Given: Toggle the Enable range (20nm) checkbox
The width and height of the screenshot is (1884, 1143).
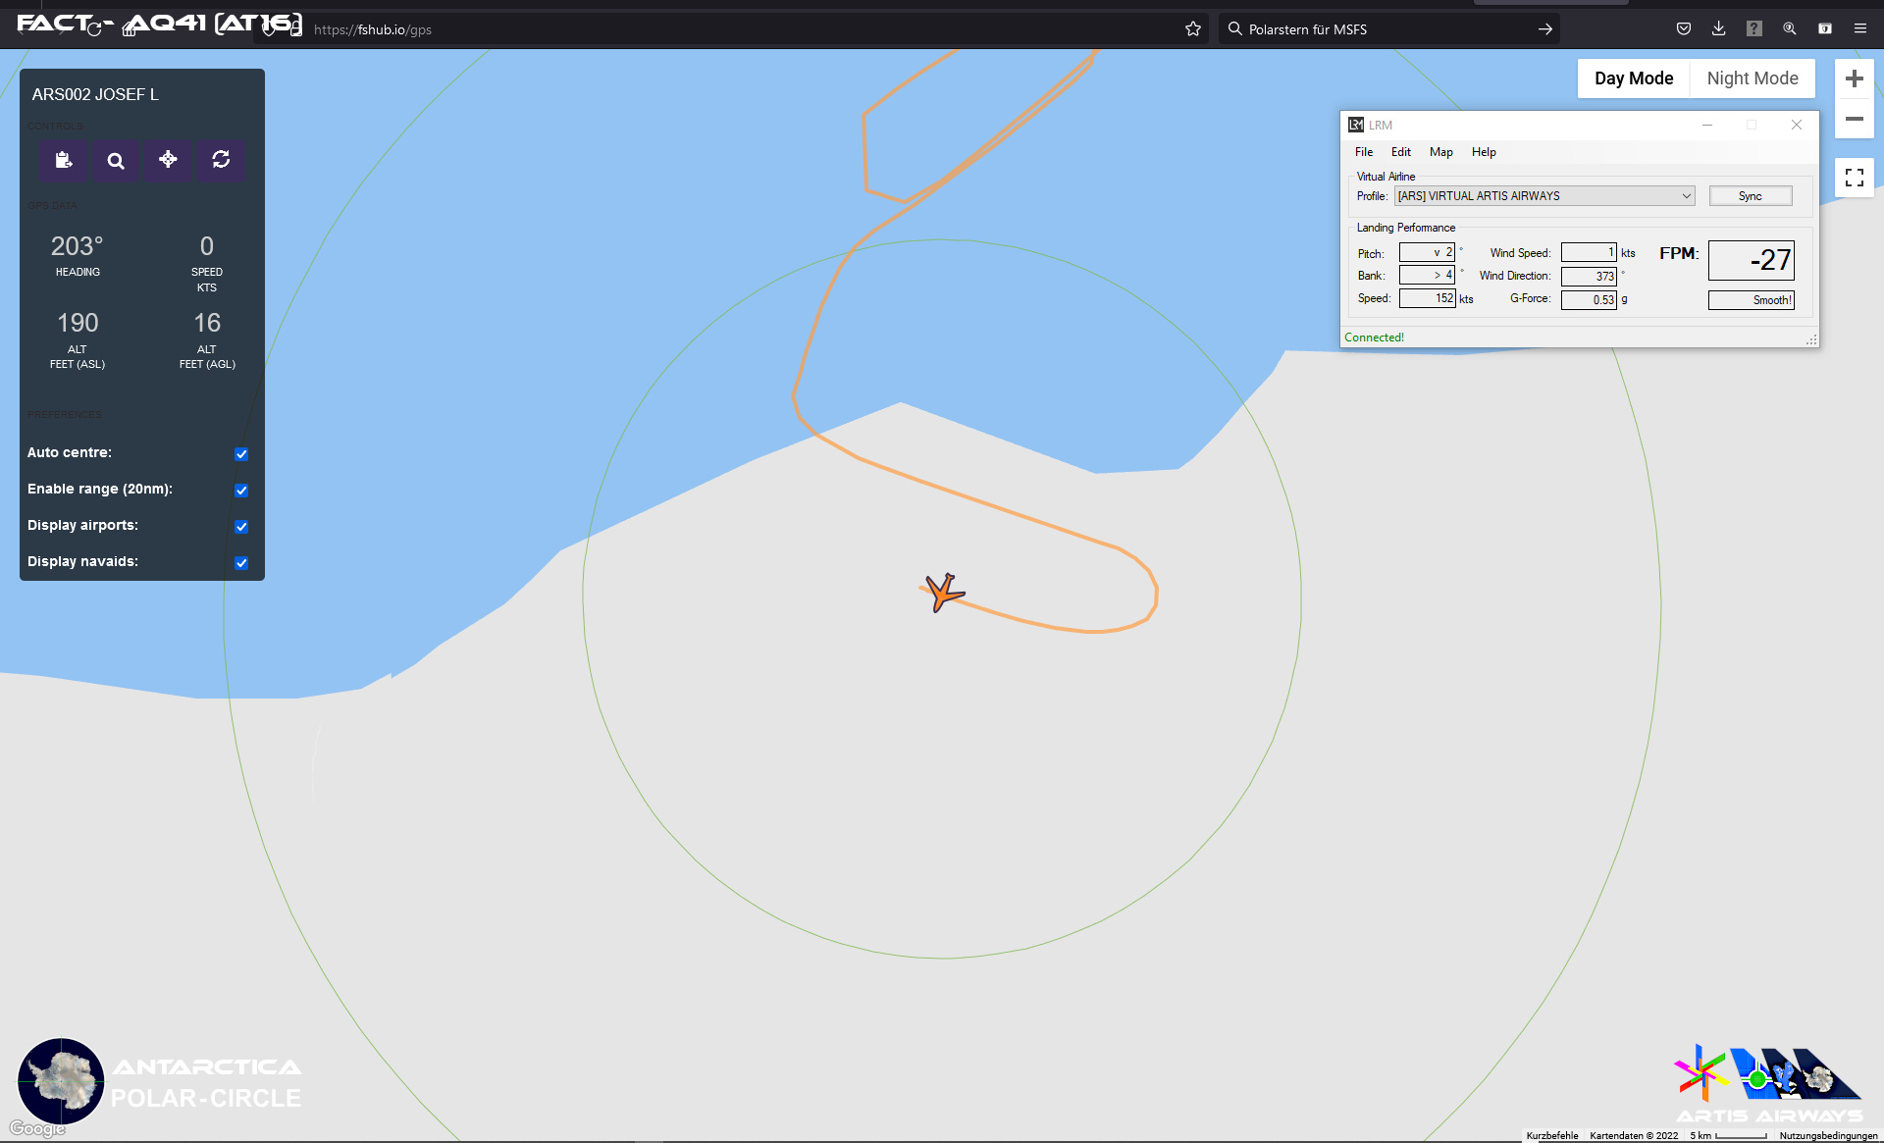Looking at the screenshot, I should click(241, 490).
